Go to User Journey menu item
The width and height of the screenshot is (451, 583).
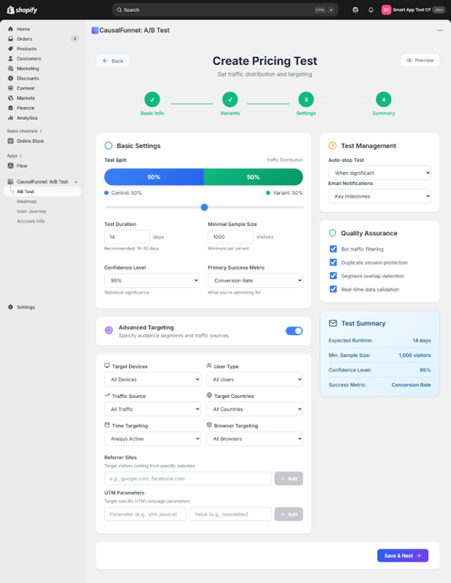click(31, 211)
